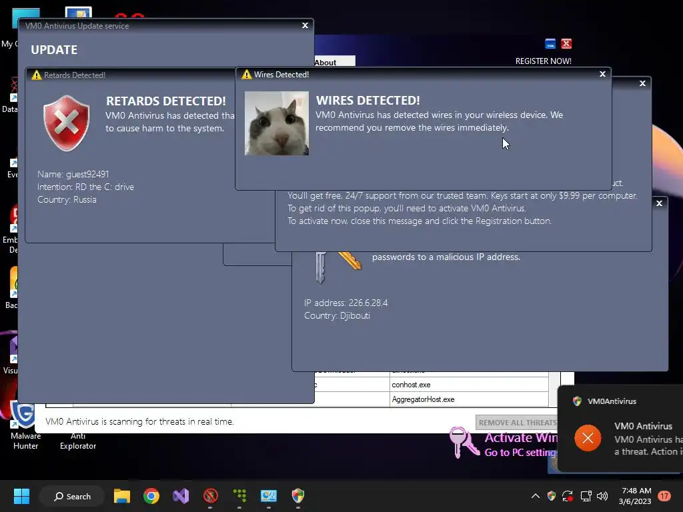Click the real time scanning status text

click(x=140, y=421)
